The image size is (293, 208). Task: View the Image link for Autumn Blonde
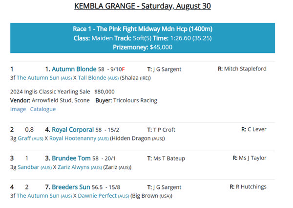[x=18, y=109]
